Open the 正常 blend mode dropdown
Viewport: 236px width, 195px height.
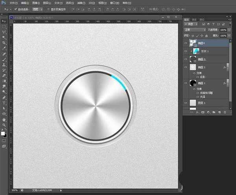195,30
